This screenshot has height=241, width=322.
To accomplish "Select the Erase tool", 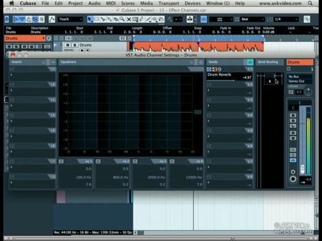I will click(116, 19).
